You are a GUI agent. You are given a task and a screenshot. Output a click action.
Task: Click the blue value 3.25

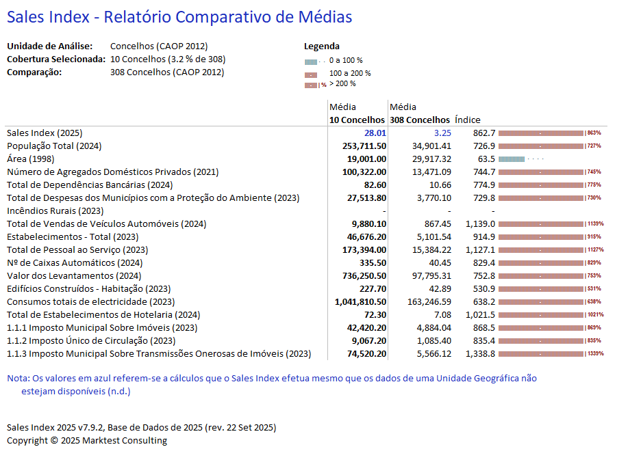point(442,133)
